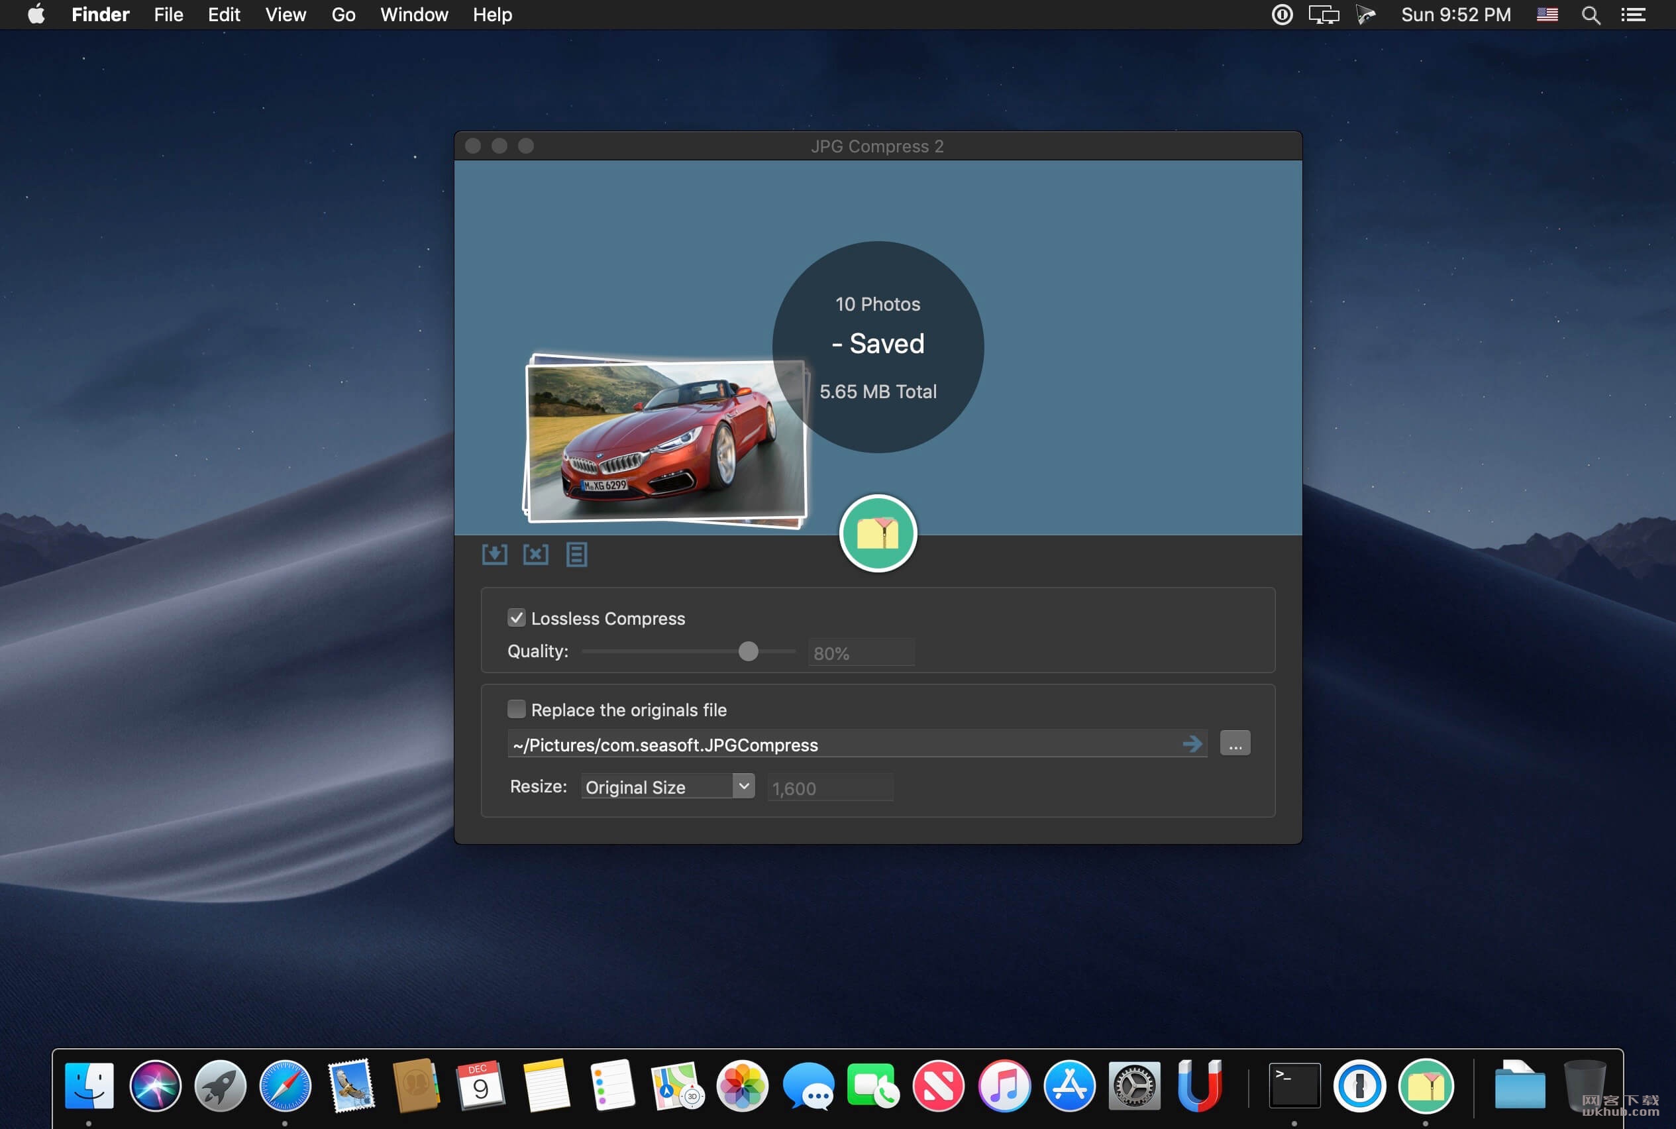Image resolution: width=1676 pixels, height=1129 pixels.
Task: Open System Preferences gear in Dock
Action: tap(1134, 1085)
